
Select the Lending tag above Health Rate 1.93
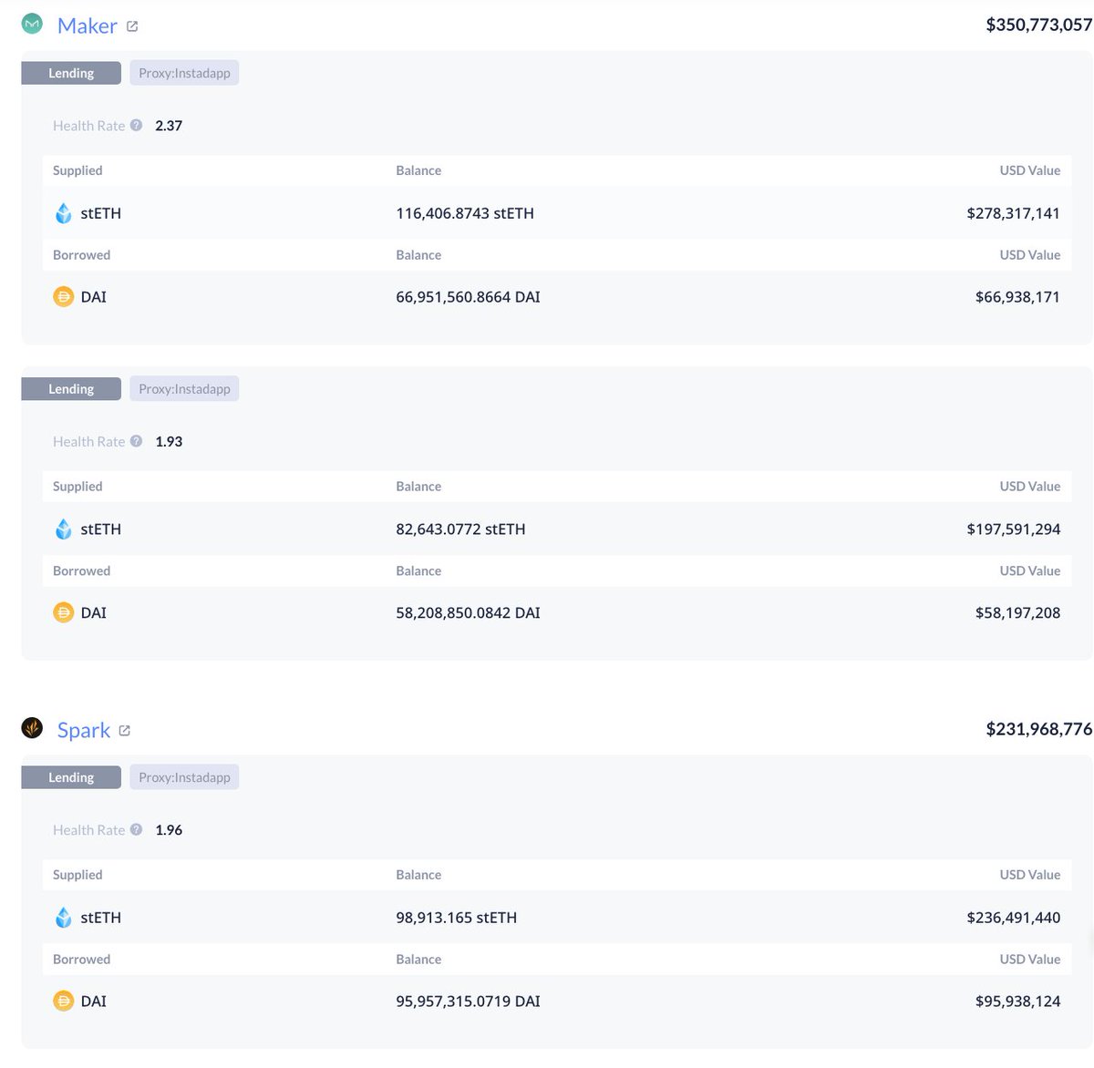point(71,389)
